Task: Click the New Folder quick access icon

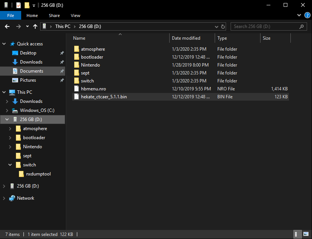Action: pyautogui.click(x=27, y=5)
